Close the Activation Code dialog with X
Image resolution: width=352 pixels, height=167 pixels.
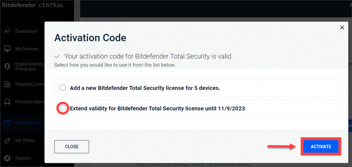tap(342, 27)
